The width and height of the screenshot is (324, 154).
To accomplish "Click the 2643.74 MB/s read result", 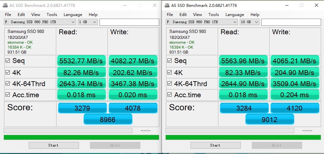I will (82, 84).
